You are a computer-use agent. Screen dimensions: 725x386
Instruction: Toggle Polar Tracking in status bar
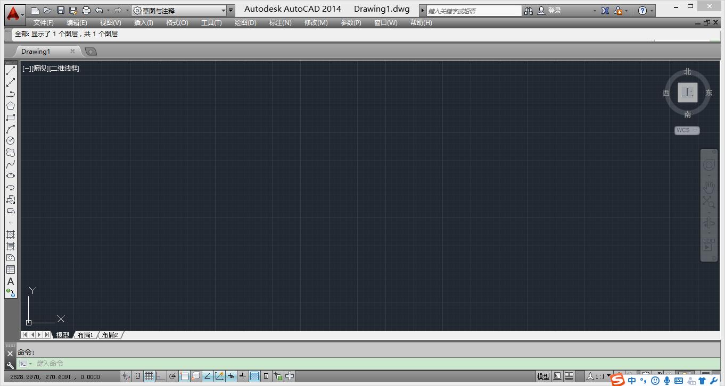(x=172, y=376)
